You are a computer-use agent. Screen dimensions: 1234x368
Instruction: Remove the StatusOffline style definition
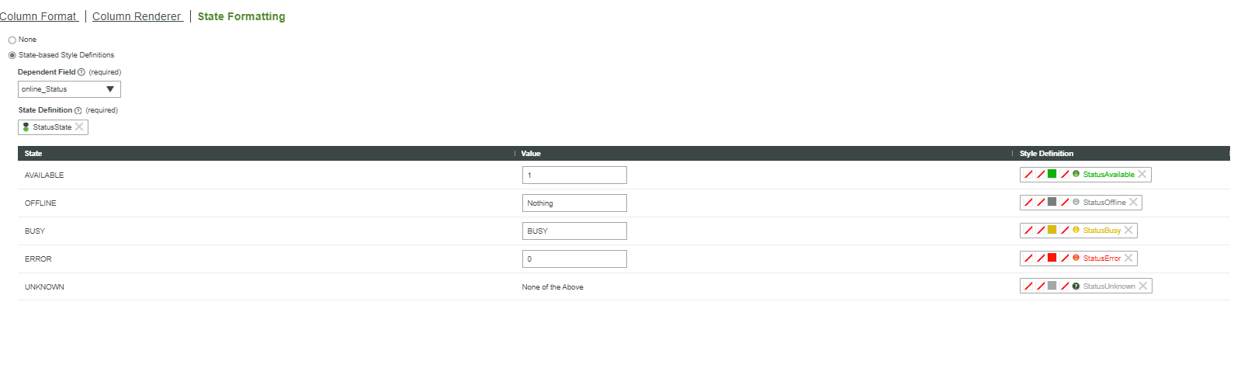click(x=1133, y=202)
